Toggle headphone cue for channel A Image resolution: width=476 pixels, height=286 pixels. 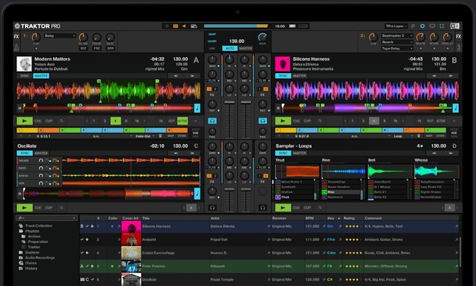pos(212,121)
